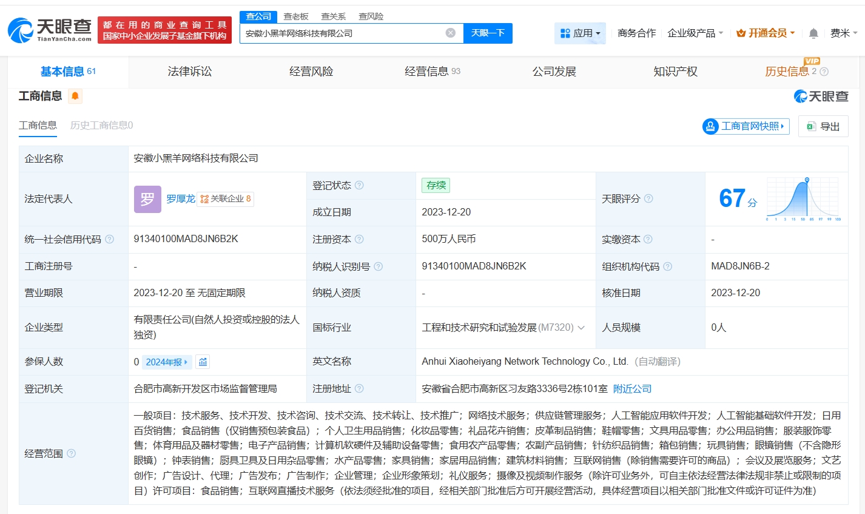
Task: Export data with the 导出 button
Action: [x=823, y=126]
